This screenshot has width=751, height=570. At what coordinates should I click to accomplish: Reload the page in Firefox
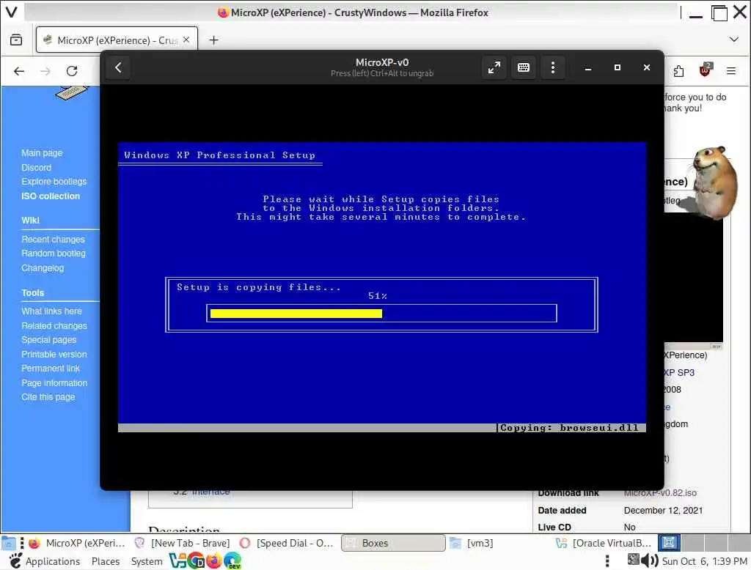pos(72,71)
